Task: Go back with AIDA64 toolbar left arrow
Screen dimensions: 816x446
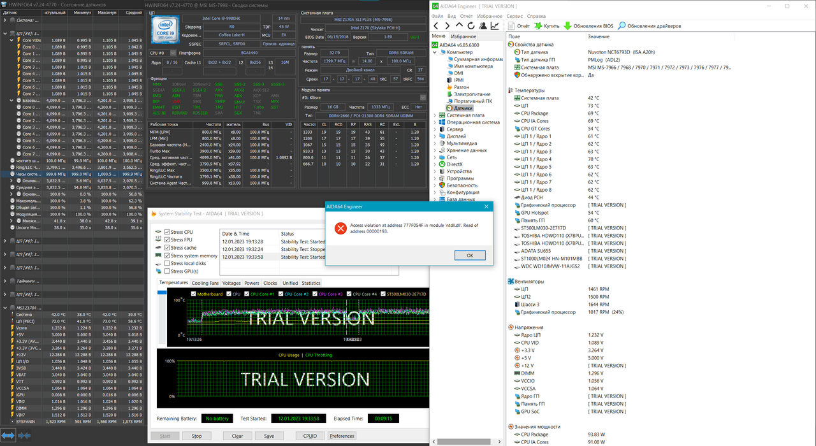Action: [437, 26]
